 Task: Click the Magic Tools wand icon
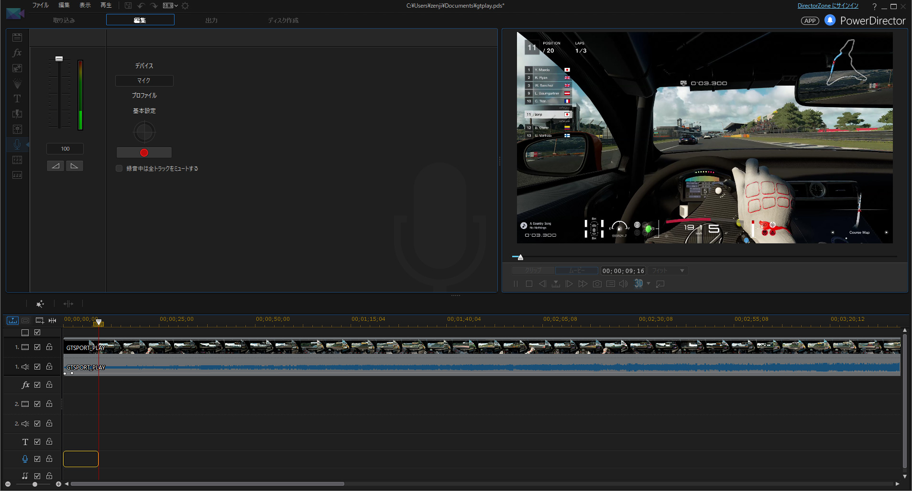pos(40,304)
